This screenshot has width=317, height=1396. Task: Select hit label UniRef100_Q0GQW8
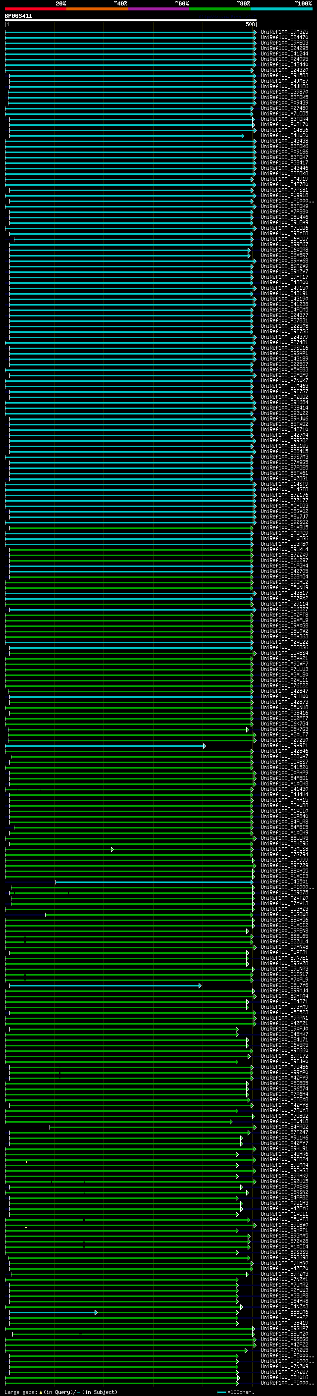pos(284,914)
